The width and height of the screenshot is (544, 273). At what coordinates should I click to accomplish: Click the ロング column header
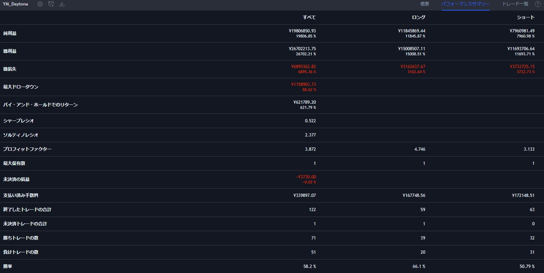(418, 17)
